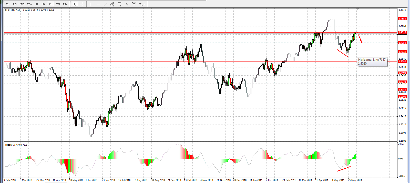
Task: Click the 1.2900 price level label
Action: (402, 97)
